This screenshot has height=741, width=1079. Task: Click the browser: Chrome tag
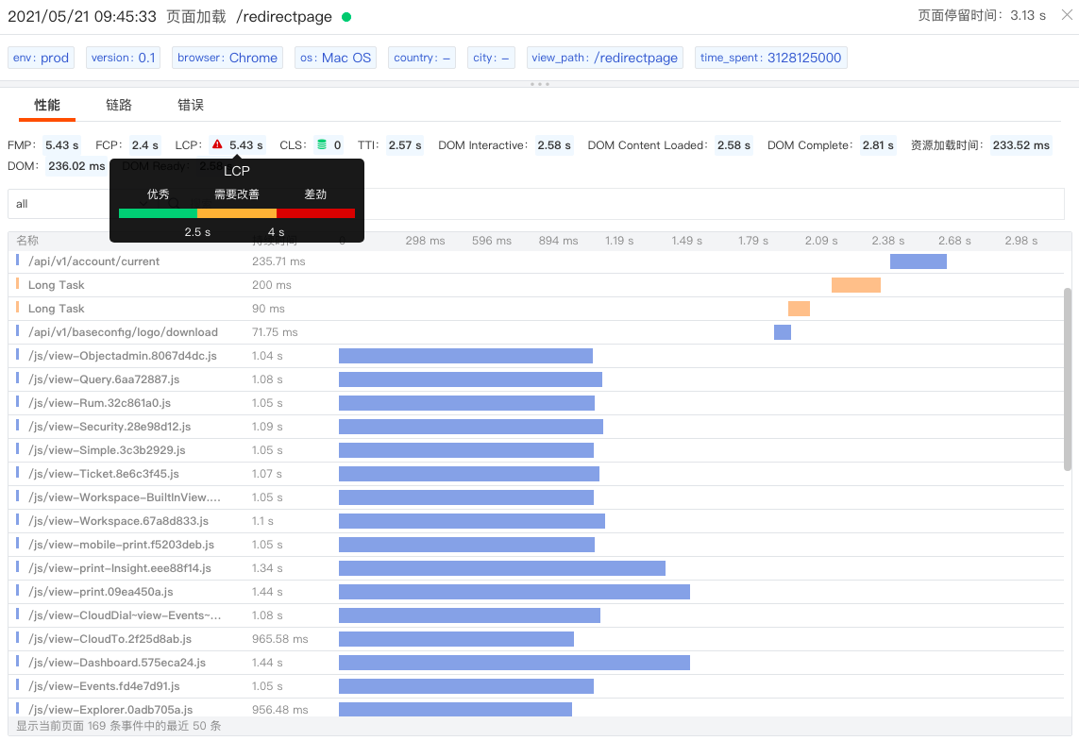pos(228,58)
